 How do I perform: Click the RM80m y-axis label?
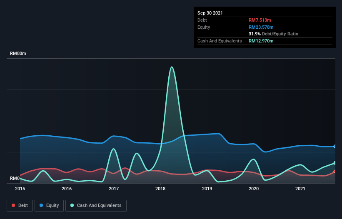pos(18,53)
